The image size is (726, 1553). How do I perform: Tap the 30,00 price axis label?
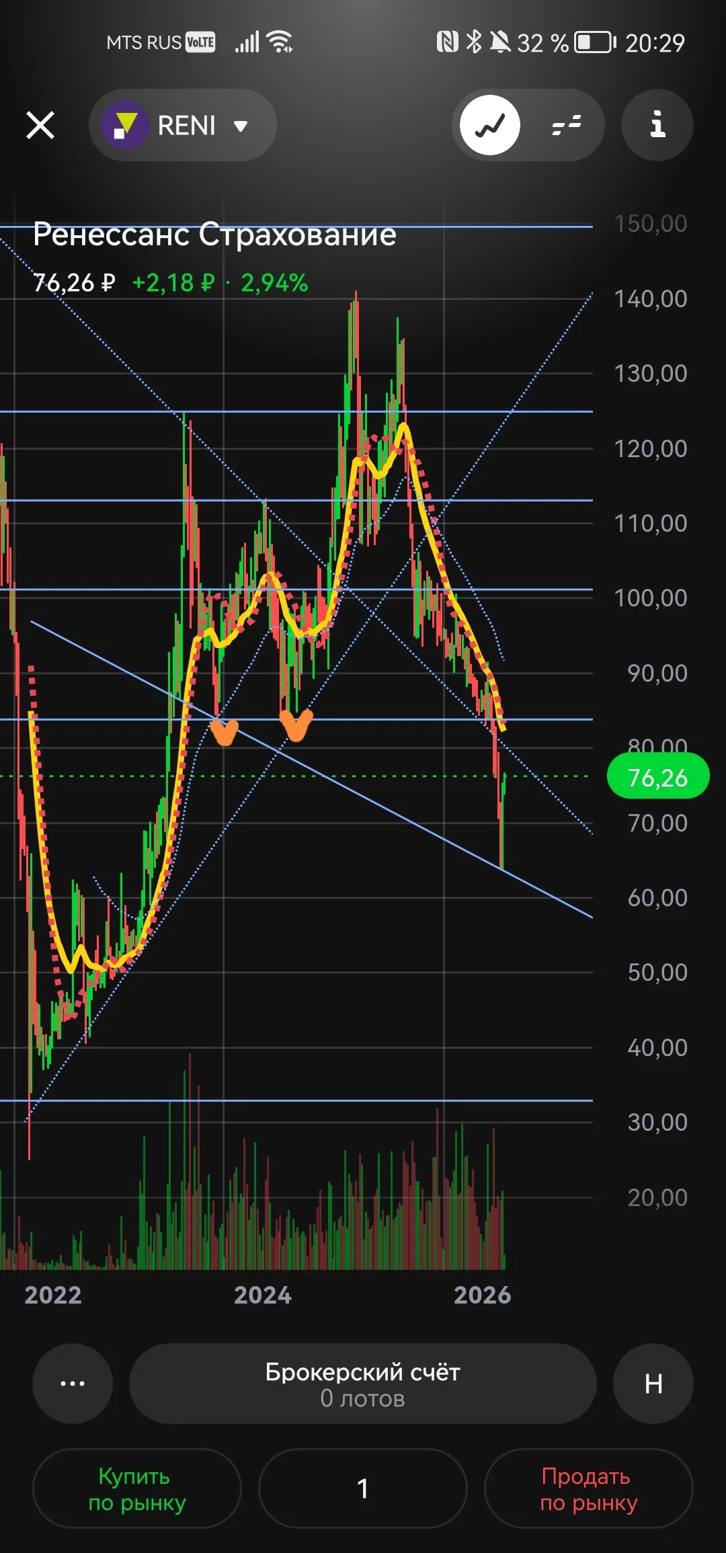[x=657, y=1122]
